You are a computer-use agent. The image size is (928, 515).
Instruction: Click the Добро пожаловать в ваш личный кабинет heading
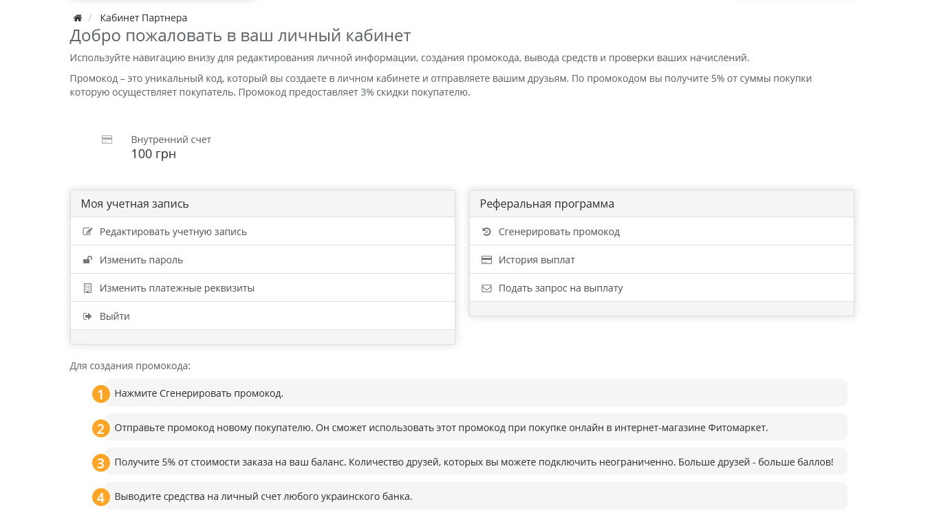(240, 36)
